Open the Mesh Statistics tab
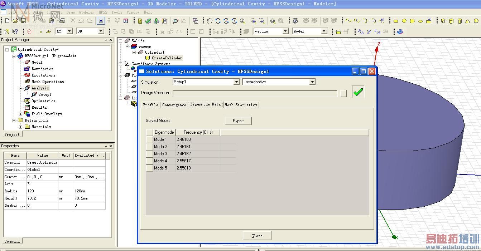The width and height of the screenshot is (481, 251). 241,105
